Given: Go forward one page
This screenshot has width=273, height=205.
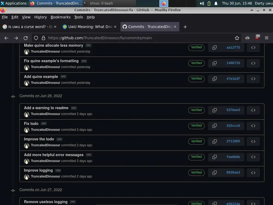Looking at the screenshot, I should coord(16,38).
